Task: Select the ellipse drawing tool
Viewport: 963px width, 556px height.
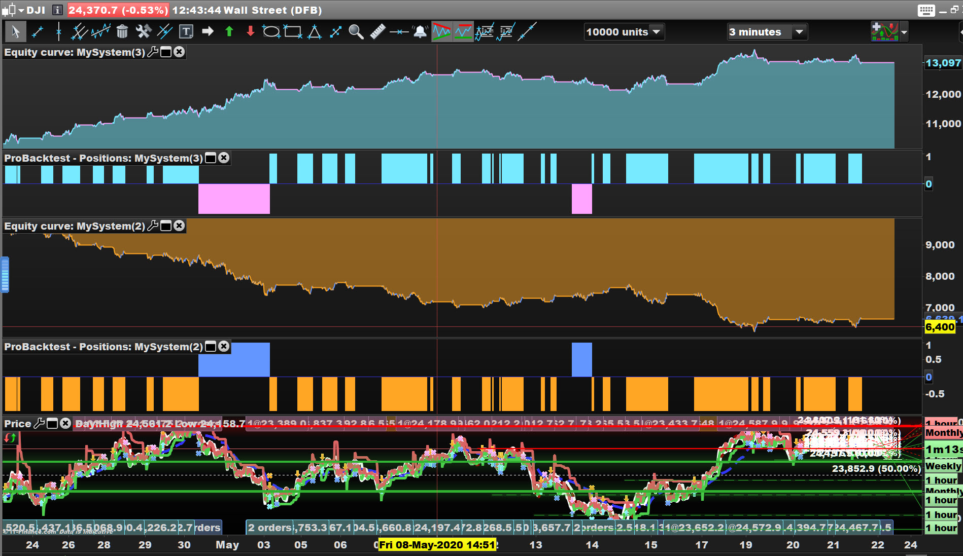Action: click(x=271, y=31)
